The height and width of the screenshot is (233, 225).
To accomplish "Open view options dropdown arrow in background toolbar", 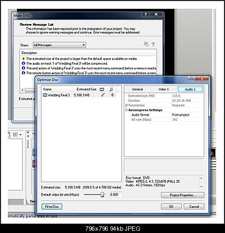I will pos(20,135).
